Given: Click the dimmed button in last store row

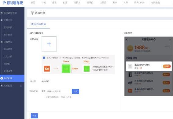Looking at the screenshot, I should 166,91.
